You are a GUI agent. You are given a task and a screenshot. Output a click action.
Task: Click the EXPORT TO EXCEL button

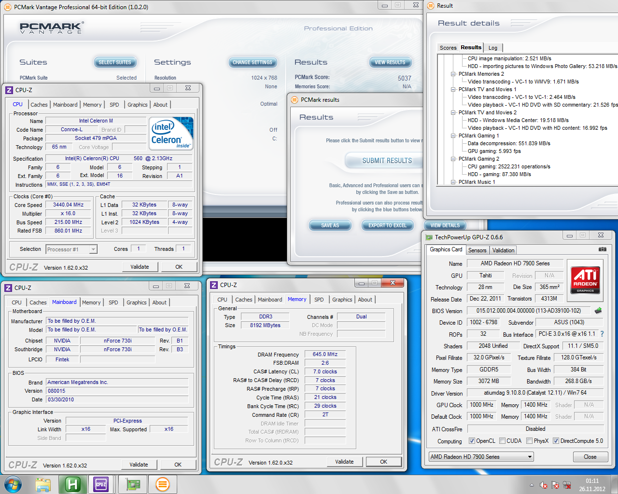pos(388,225)
